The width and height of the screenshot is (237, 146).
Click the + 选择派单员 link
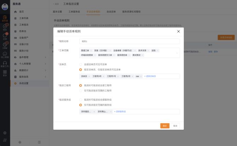pyautogui.click(x=150, y=76)
